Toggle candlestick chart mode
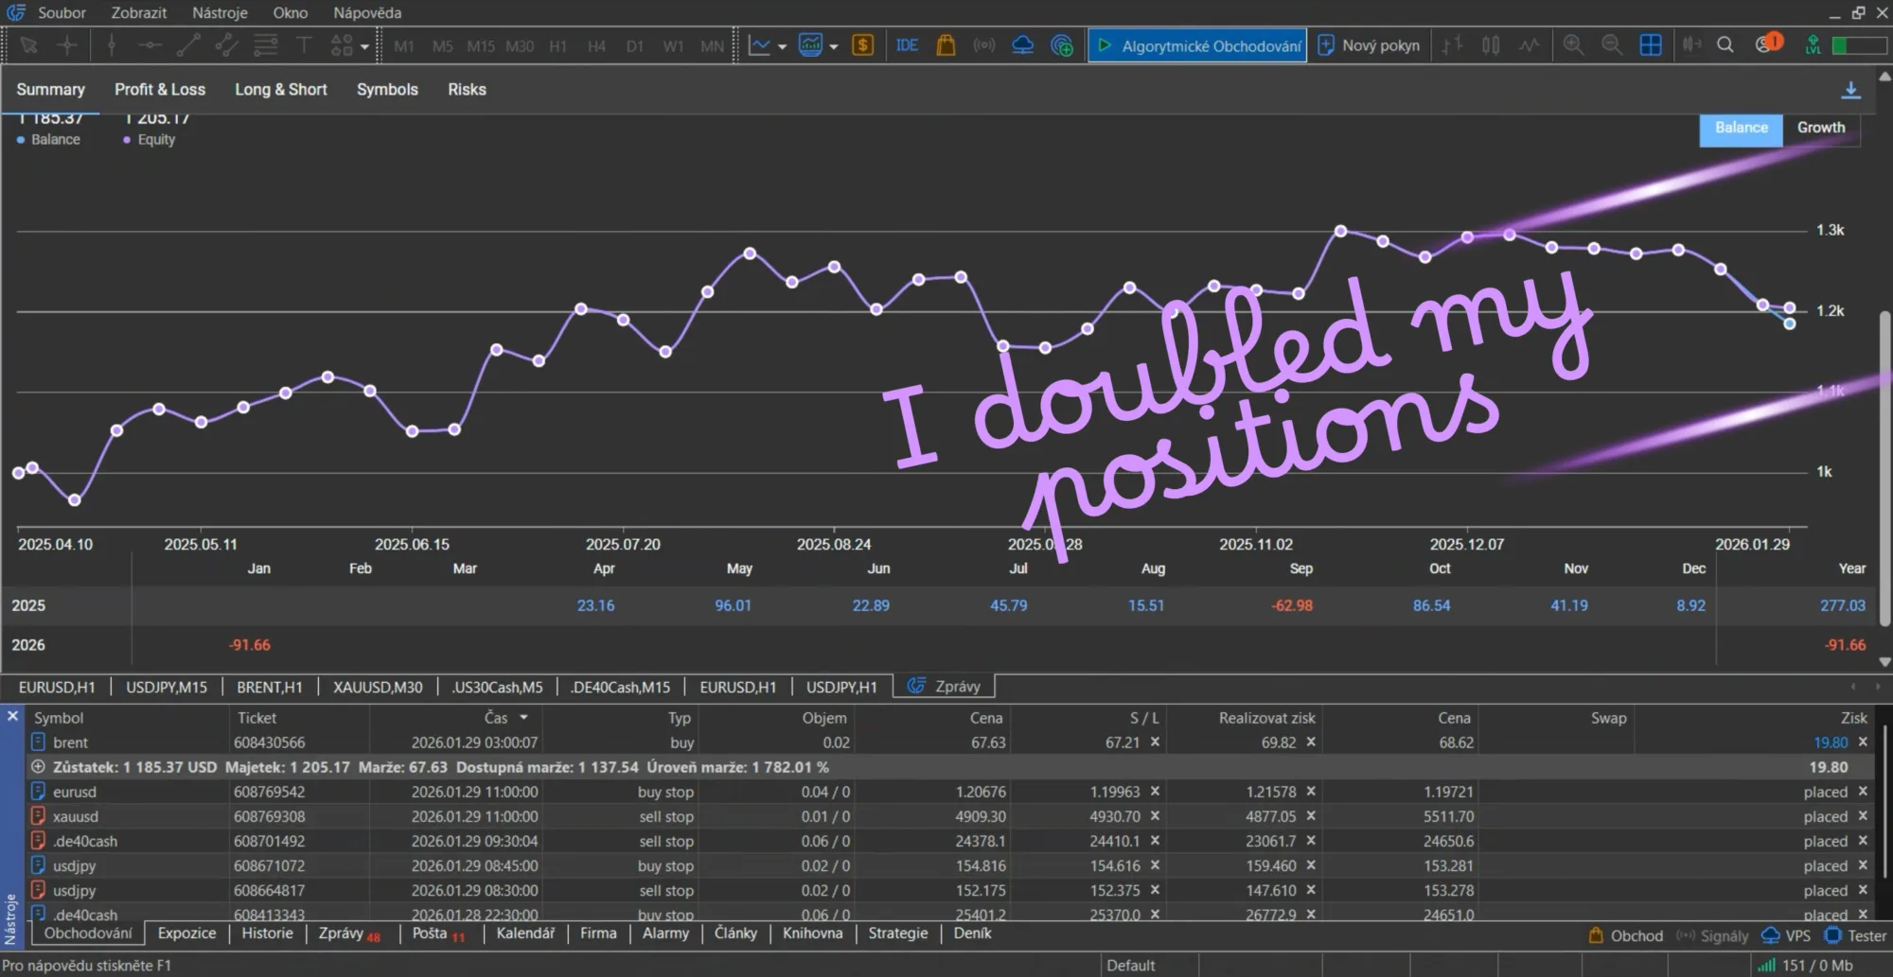 [x=1490, y=45]
